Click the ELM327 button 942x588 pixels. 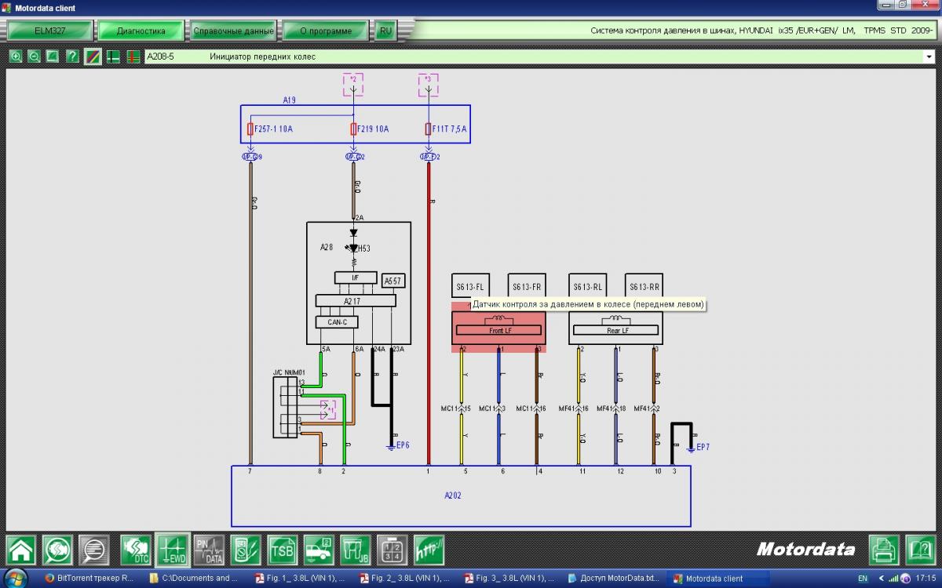(49, 31)
